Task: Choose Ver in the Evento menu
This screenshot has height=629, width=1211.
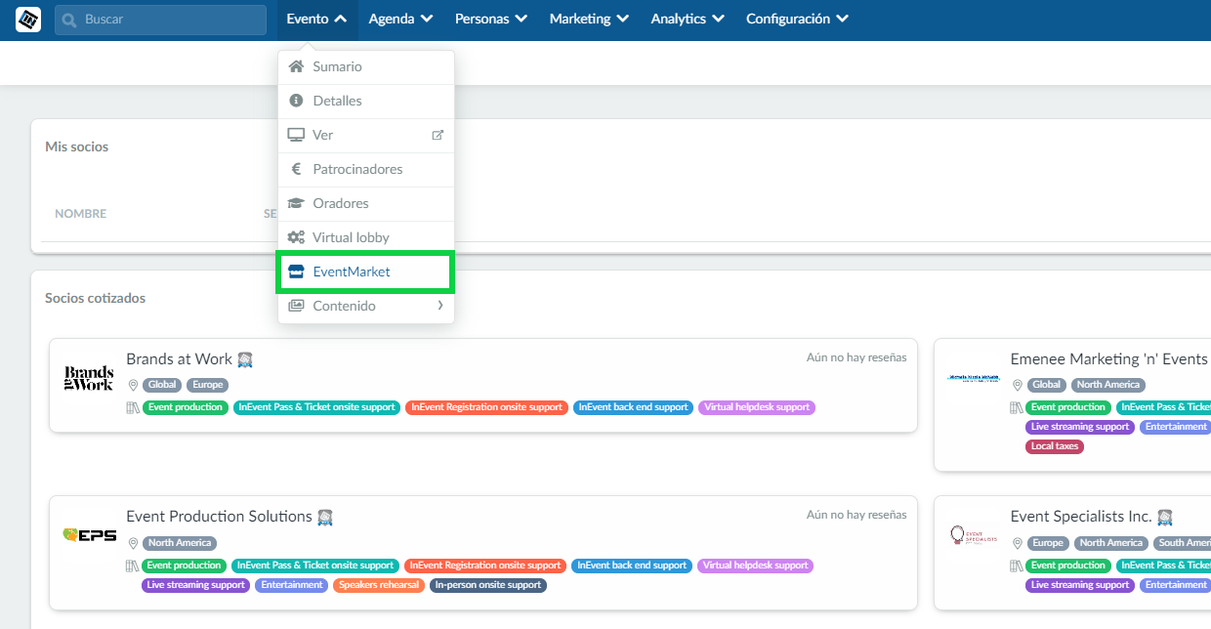Action: point(366,136)
